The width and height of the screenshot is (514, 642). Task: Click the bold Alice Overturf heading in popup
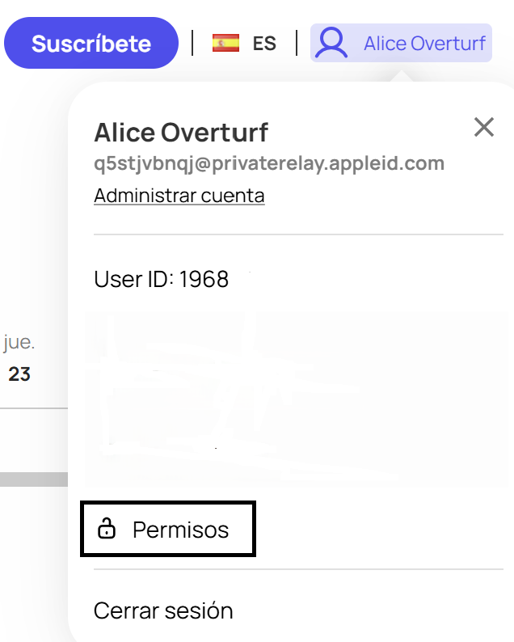tap(181, 133)
